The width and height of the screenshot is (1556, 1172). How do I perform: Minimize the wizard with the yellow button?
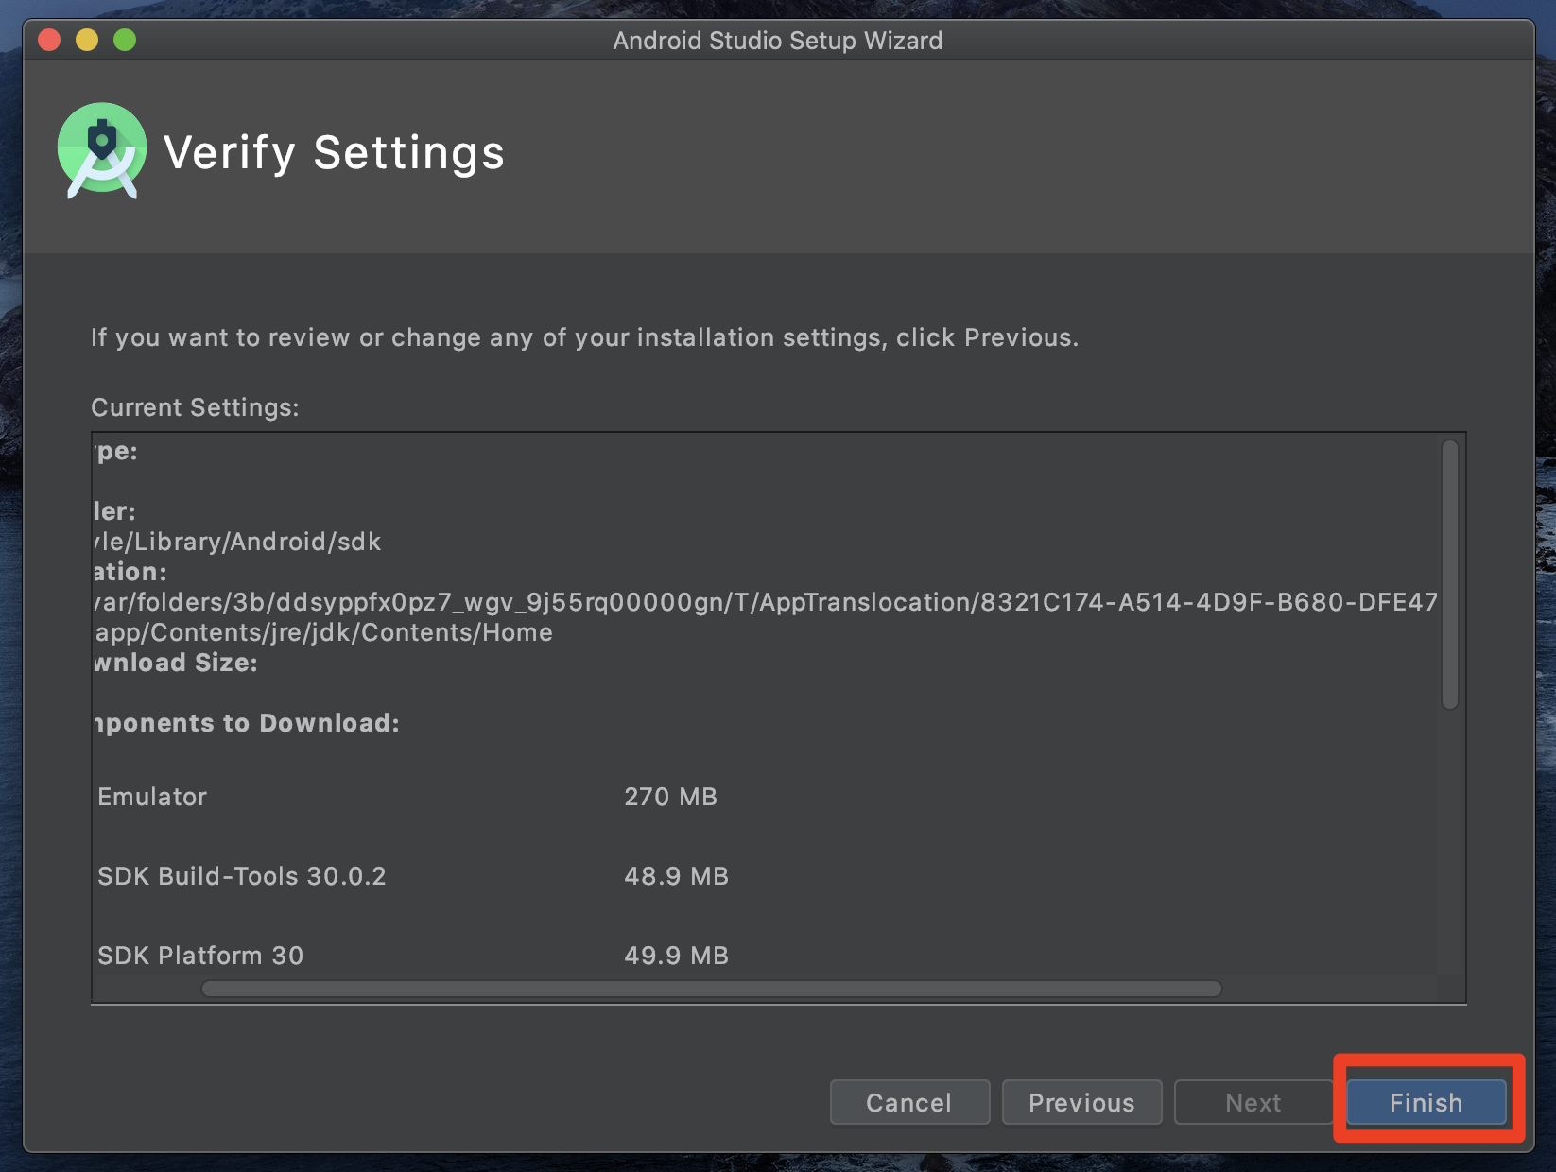[87, 40]
